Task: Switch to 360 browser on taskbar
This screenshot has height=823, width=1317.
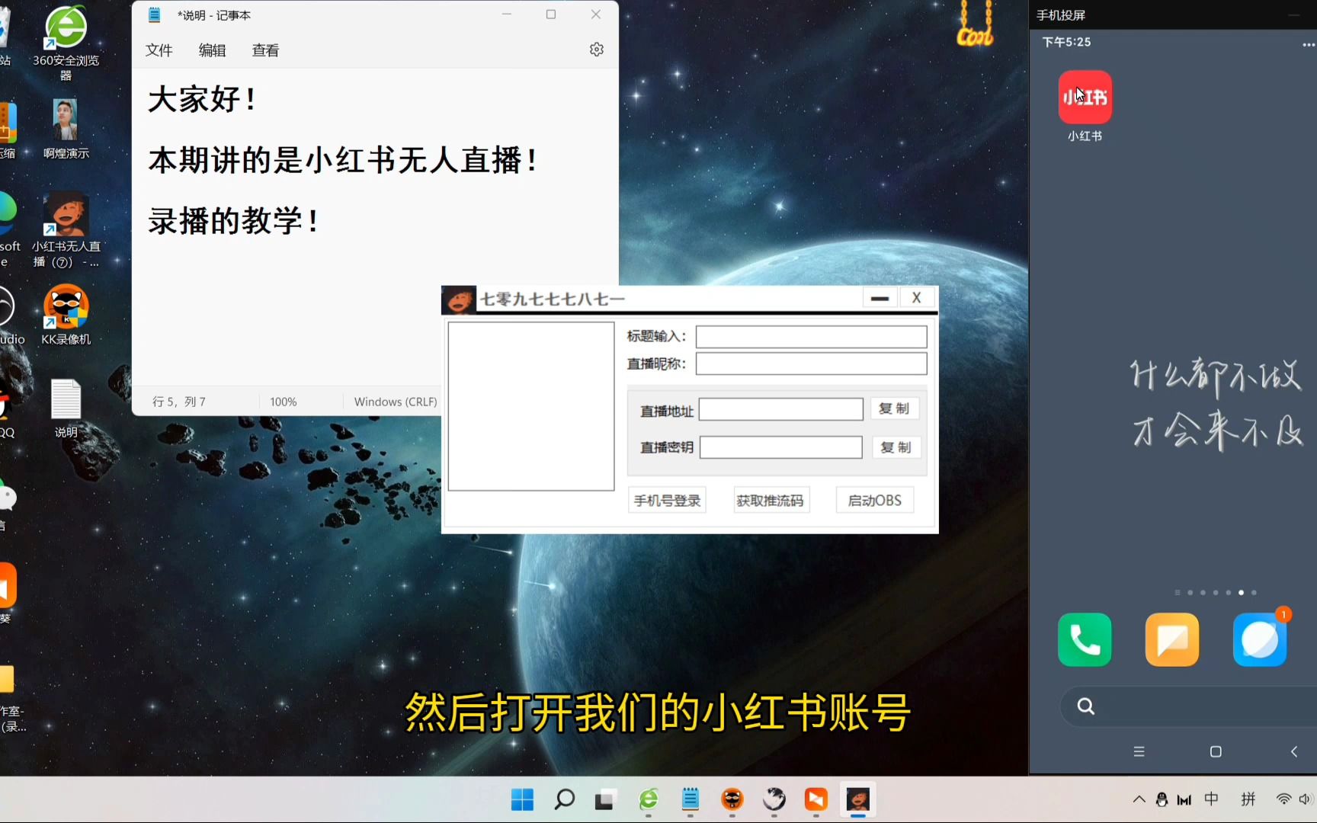Action: [649, 799]
